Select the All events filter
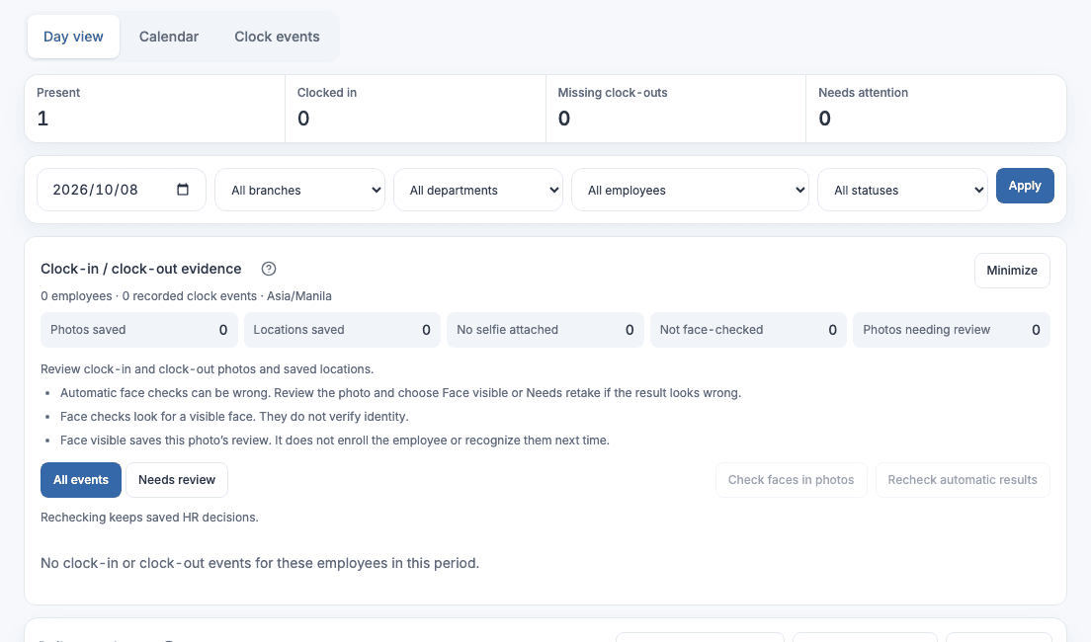 pos(81,480)
